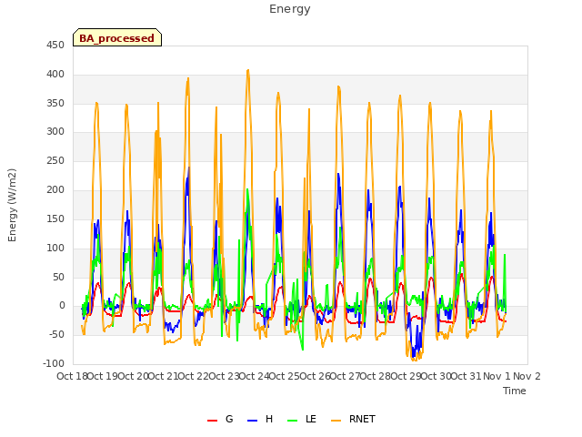This screenshot has width=582, height=437.
Task: Click the Oct 23 x-axis date label
Action: tap(224, 376)
